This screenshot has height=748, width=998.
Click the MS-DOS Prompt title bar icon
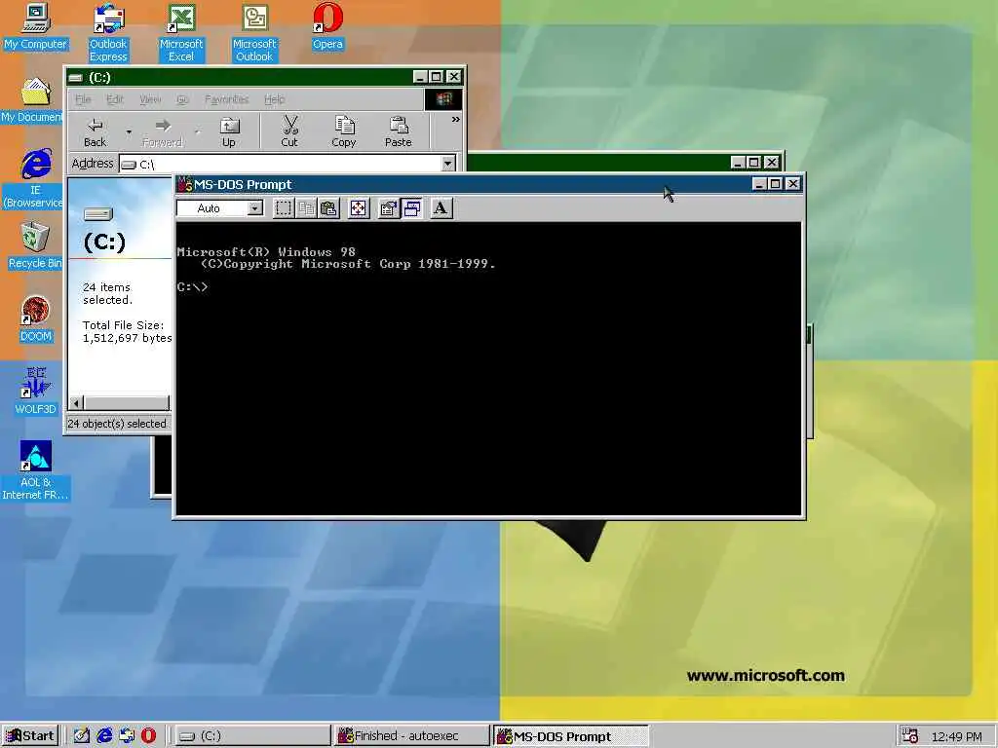click(x=184, y=184)
